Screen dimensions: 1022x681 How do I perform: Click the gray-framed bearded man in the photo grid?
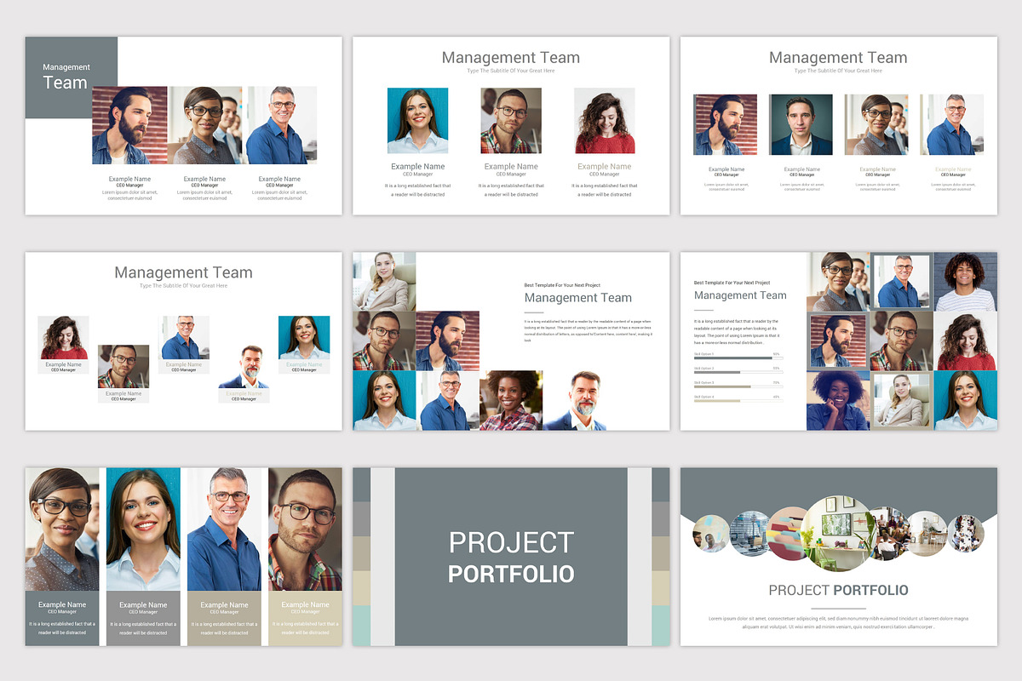pos(838,340)
